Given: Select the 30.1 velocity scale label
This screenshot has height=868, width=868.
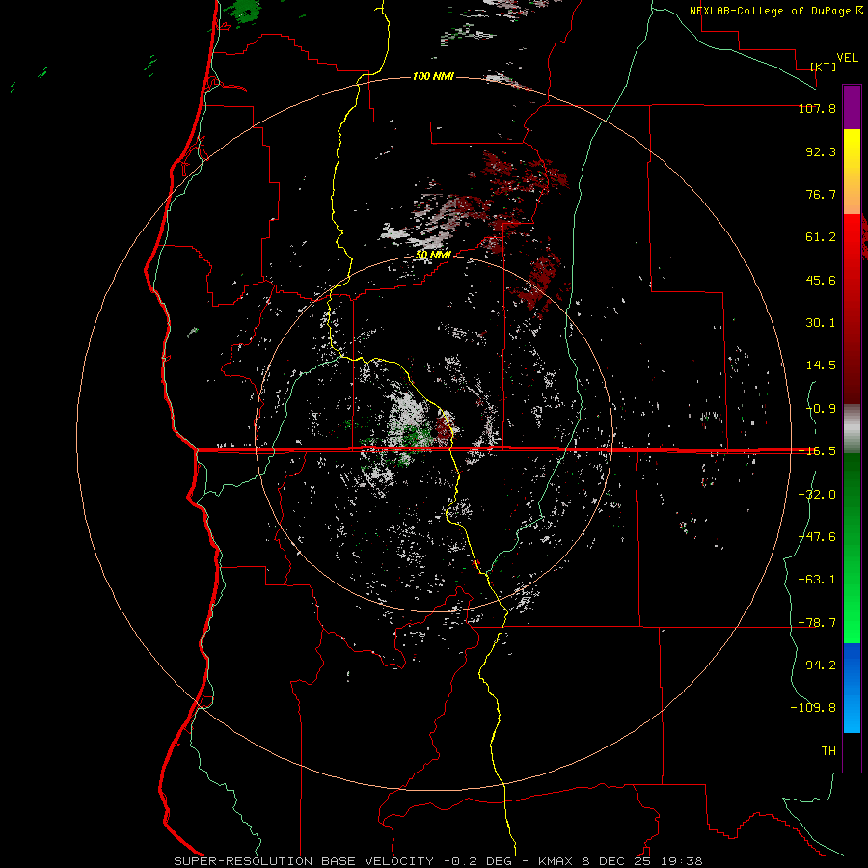Looking at the screenshot, I should 821,323.
